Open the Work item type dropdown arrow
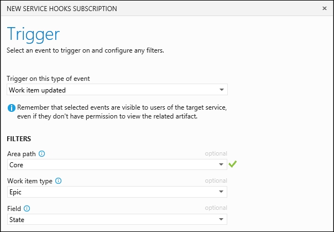 (x=221, y=192)
